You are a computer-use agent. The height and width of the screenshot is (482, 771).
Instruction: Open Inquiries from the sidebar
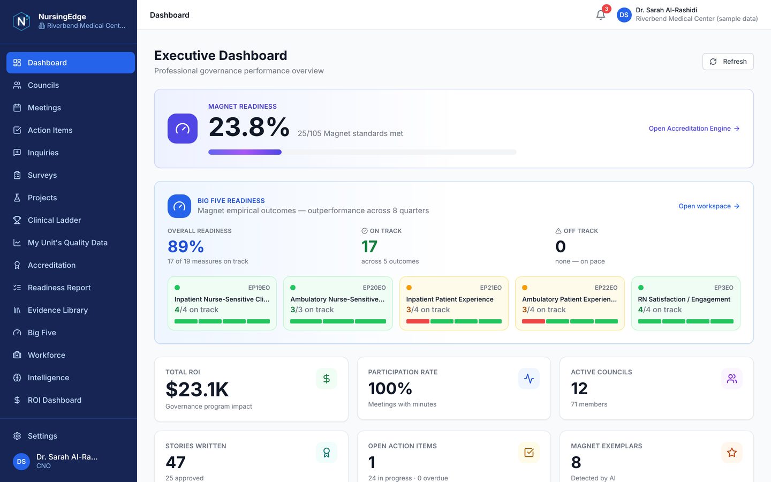click(71, 153)
